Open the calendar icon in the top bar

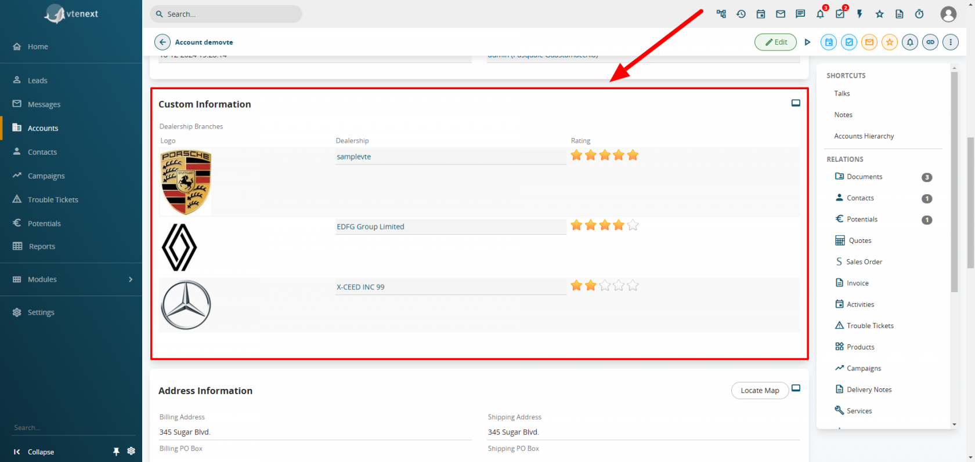click(x=761, y=14)
